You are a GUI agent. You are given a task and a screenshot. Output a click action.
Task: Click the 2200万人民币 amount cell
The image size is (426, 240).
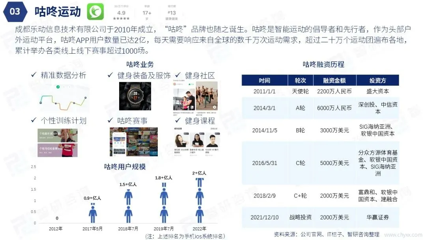coord(334,91)
